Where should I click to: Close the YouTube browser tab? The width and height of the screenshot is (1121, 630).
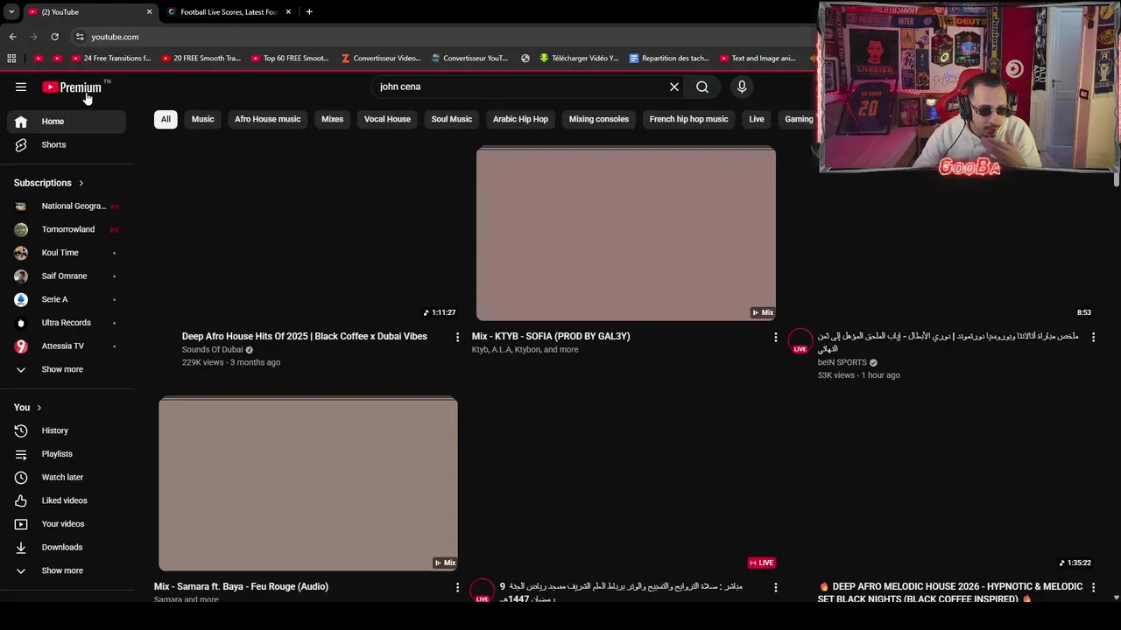149,12
